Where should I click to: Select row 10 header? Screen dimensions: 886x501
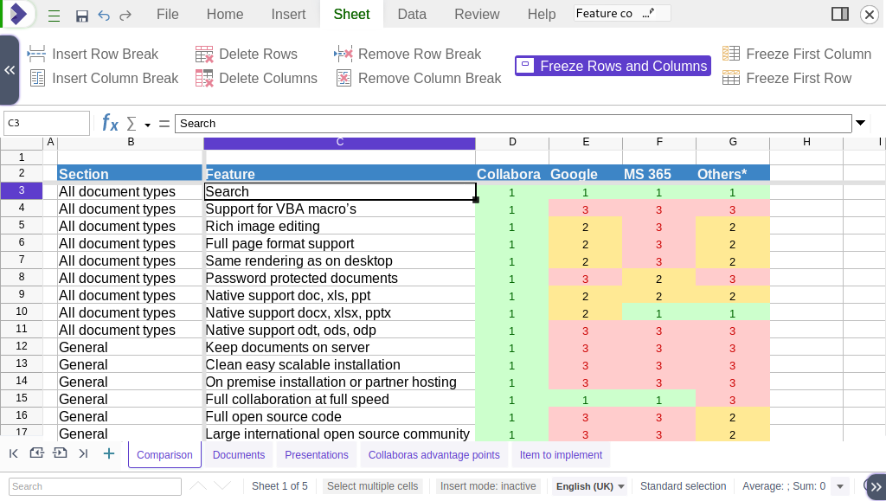pyautogui.click(x=22, y=312)
